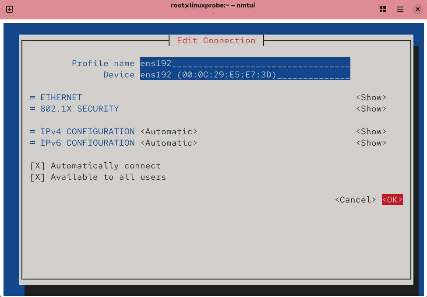
Task: Expand ETHERNET section with its Show button
Action: 371,98
